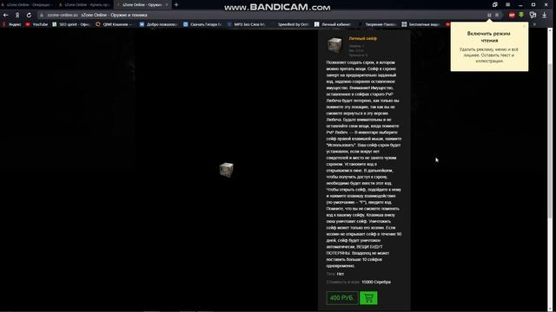Open the Добро пожаловать bookmark

tap(158, 24)
